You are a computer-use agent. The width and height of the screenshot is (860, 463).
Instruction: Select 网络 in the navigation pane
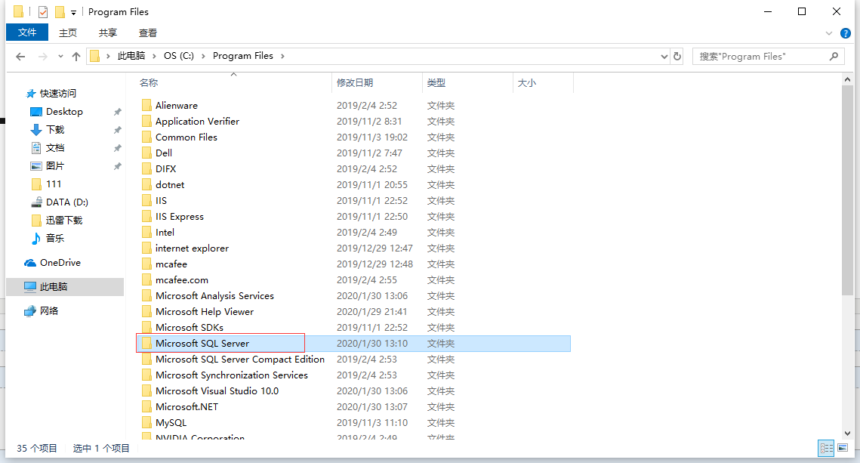point(49,311)
